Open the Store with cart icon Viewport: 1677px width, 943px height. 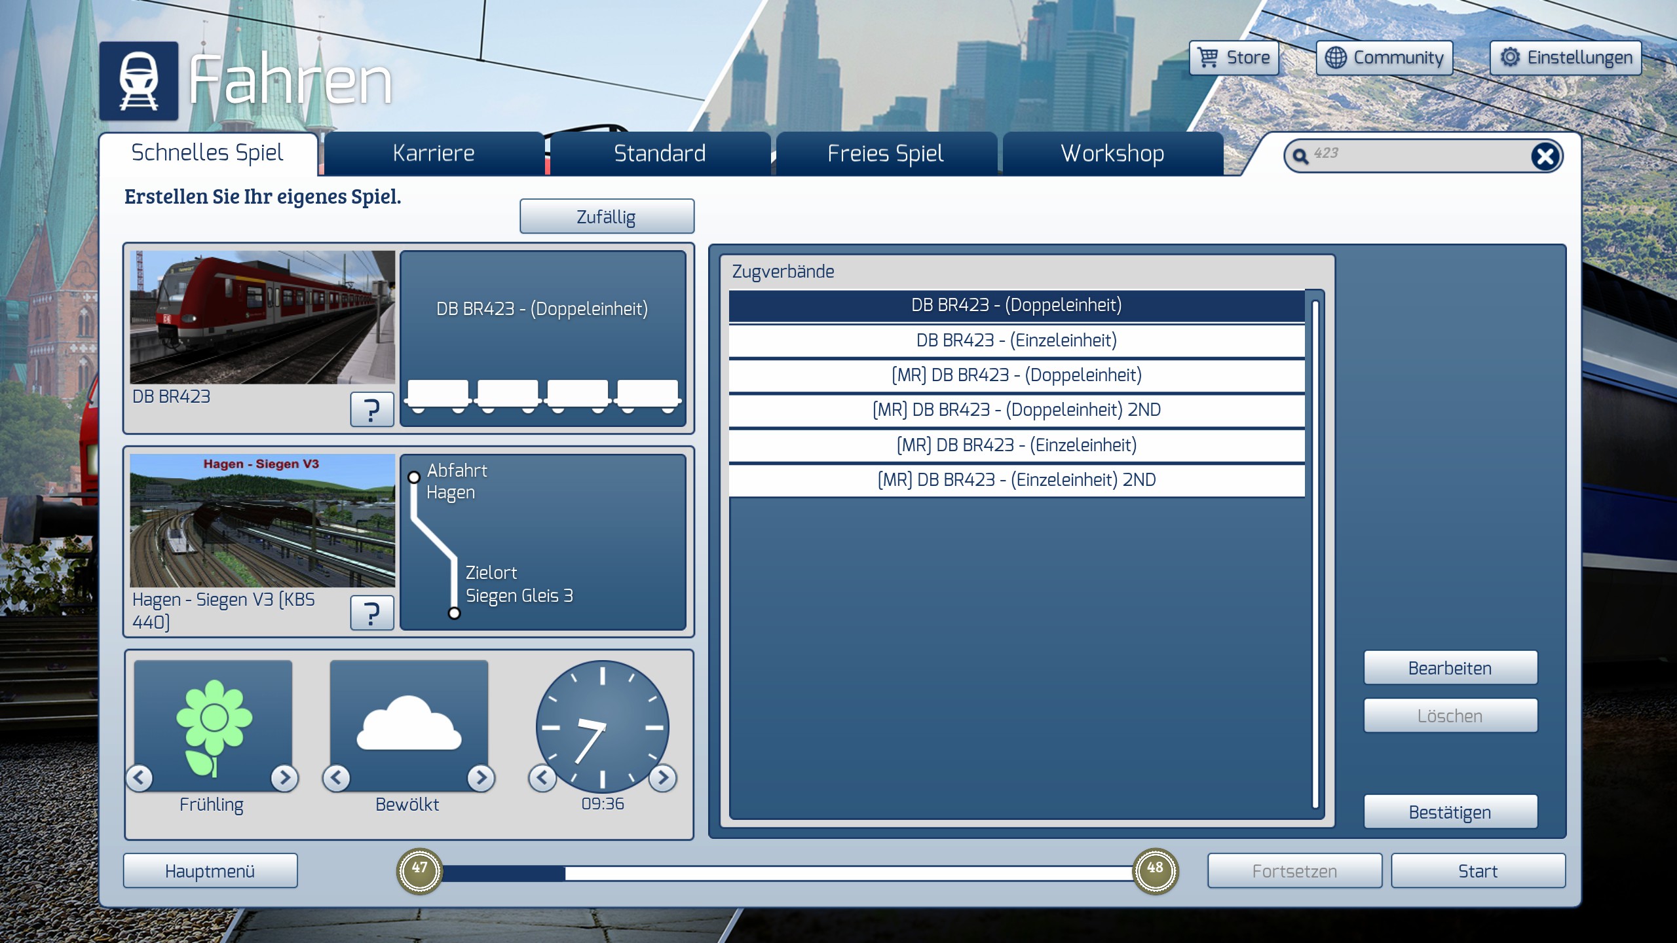1234,58
